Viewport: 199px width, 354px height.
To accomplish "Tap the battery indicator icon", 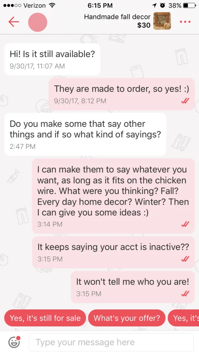I will click(x=189, y=5).
